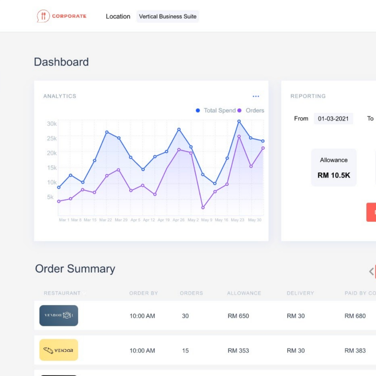Click the Order Summary heading
The image size is (376, 376).
(x=75, y=268)
